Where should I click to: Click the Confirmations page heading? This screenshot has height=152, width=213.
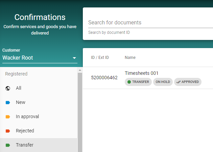(x=40, y=17)
